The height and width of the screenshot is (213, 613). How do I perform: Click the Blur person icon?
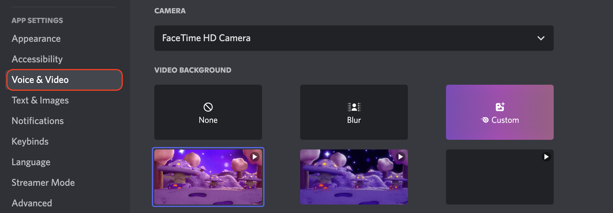(354, 107)
